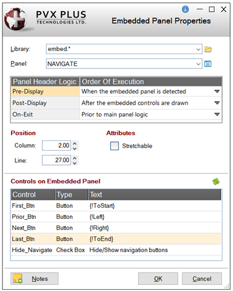The width and height of the screenshot is (233, 291).
Task: Select the First_Btn row in controls list
Action: tap(116, 205)
